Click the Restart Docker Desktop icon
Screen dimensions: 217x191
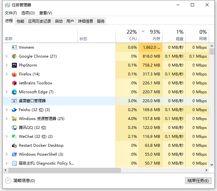pos(14,145)
